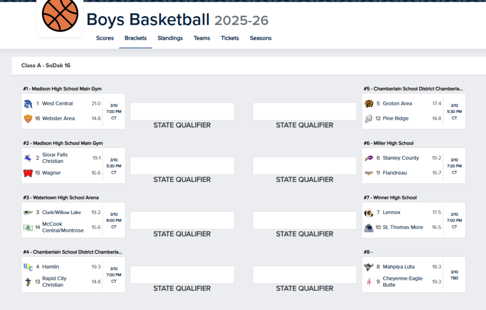This screenshot has height=310, width=486.
Task: Switch to the Standings tab
Action: coord(170,38)
